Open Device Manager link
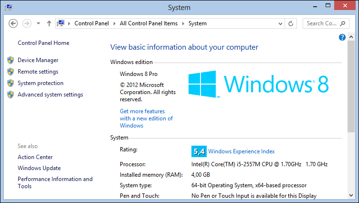 38,60
